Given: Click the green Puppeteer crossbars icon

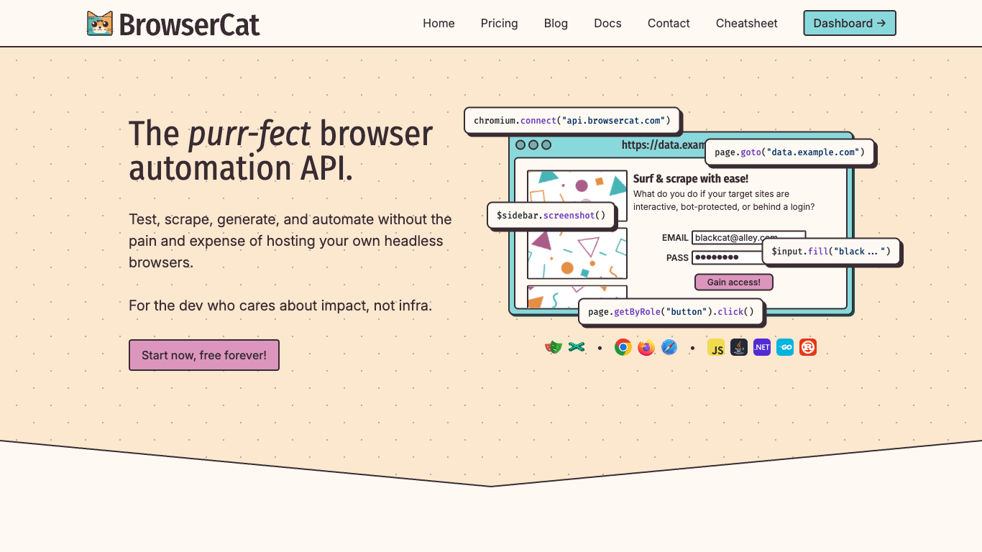Looking at the screenshot, I should [x=576, y=348].
